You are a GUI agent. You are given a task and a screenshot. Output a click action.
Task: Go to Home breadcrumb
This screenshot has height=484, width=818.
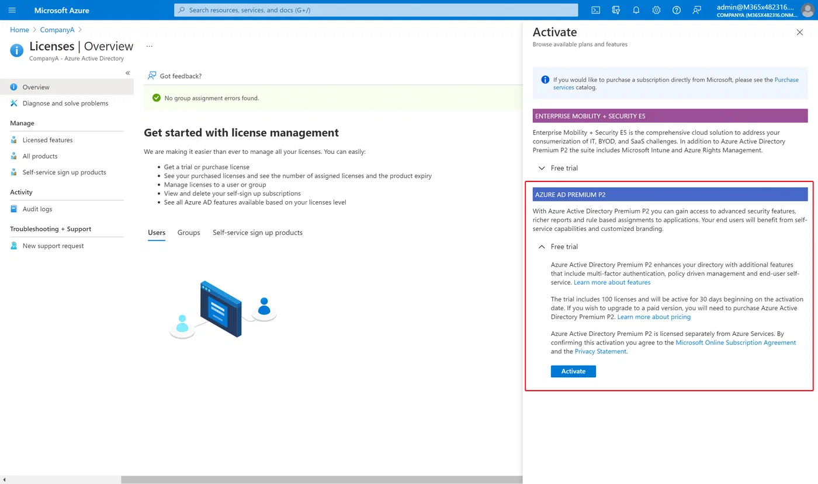click(19, 30)
